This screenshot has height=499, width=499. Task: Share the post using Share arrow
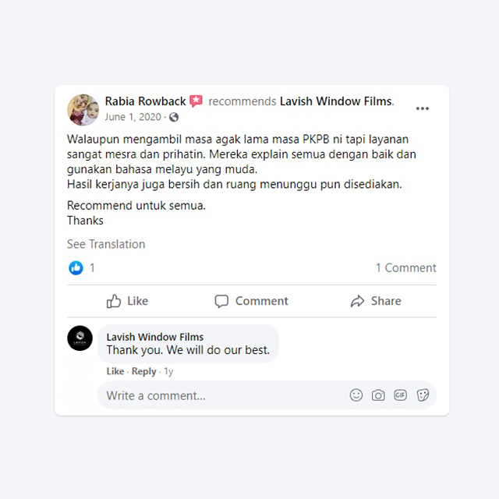[376, 301]
